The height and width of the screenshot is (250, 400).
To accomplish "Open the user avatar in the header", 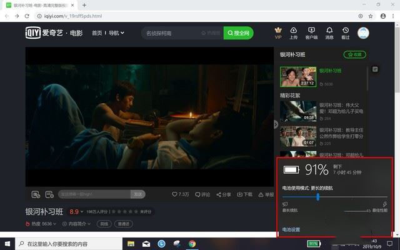I will [x=363, y=33].
